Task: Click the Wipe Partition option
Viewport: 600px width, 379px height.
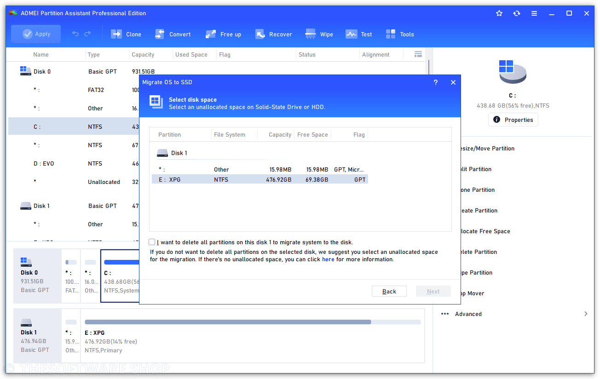Action: pyautogui.click(x=477, y=273)
